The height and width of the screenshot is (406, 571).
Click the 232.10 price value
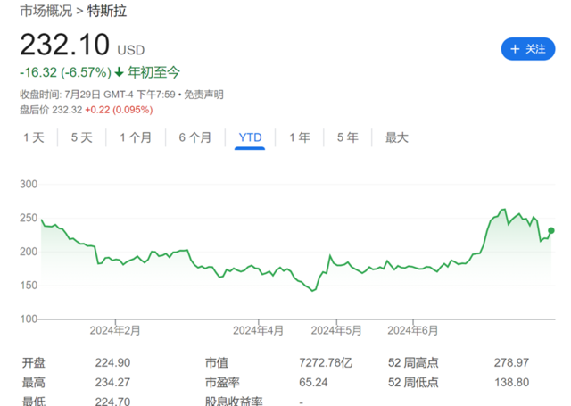(64, 45)
